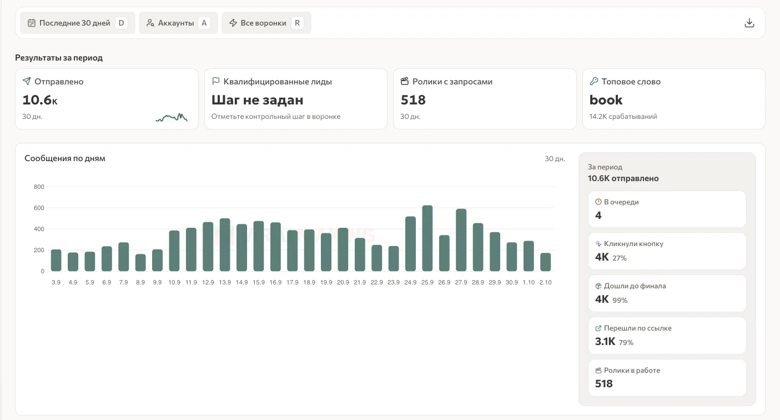This screenshot has width=780, height=420.
Task: Click the '10.6K отправлено' summary text
Action: (623, 178)
